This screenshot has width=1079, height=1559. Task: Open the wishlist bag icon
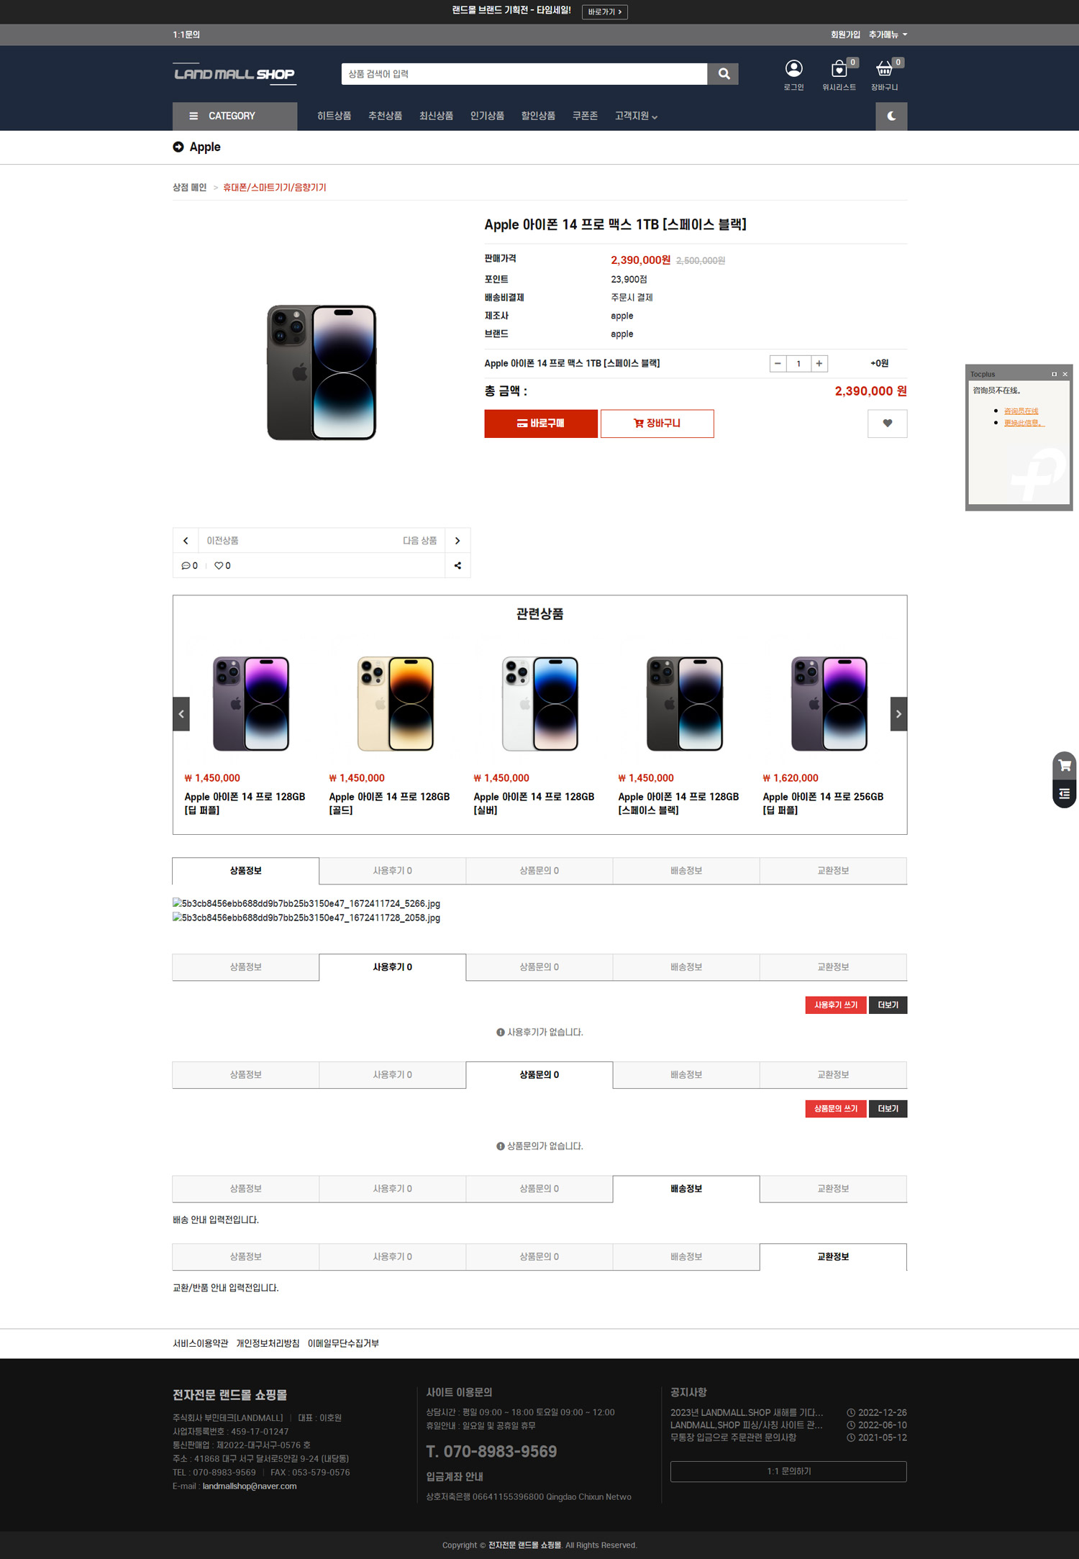839,69
